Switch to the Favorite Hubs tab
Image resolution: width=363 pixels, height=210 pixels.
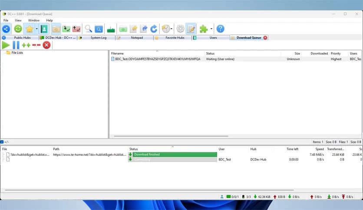tap(173, 38)
